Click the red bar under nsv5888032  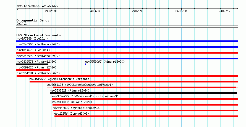pos(145,105)
